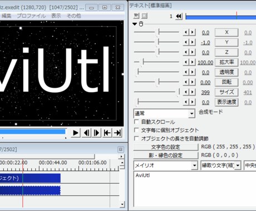Viewport: 256px width, 211px height.
Task: Step forward one frame in preview
Action: 96,133
